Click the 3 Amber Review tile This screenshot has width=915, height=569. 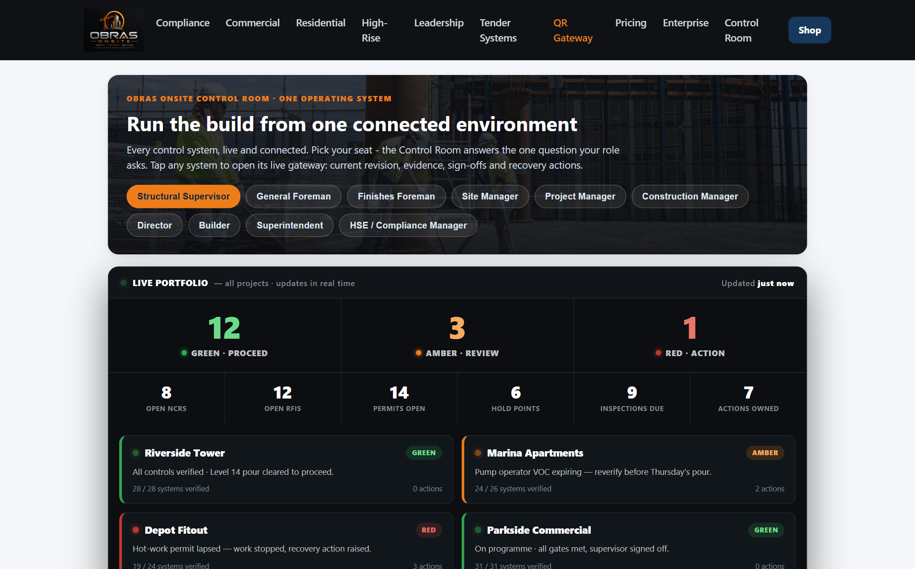coord(457,336)
